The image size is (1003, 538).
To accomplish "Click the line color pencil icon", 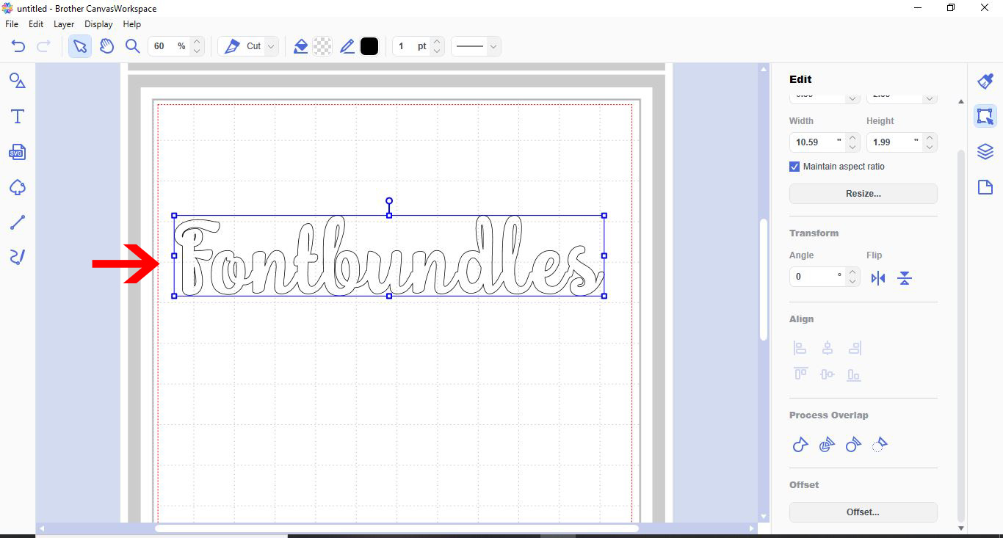I will click(347, 46).
